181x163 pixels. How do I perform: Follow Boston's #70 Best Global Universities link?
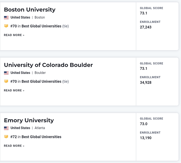41,26
